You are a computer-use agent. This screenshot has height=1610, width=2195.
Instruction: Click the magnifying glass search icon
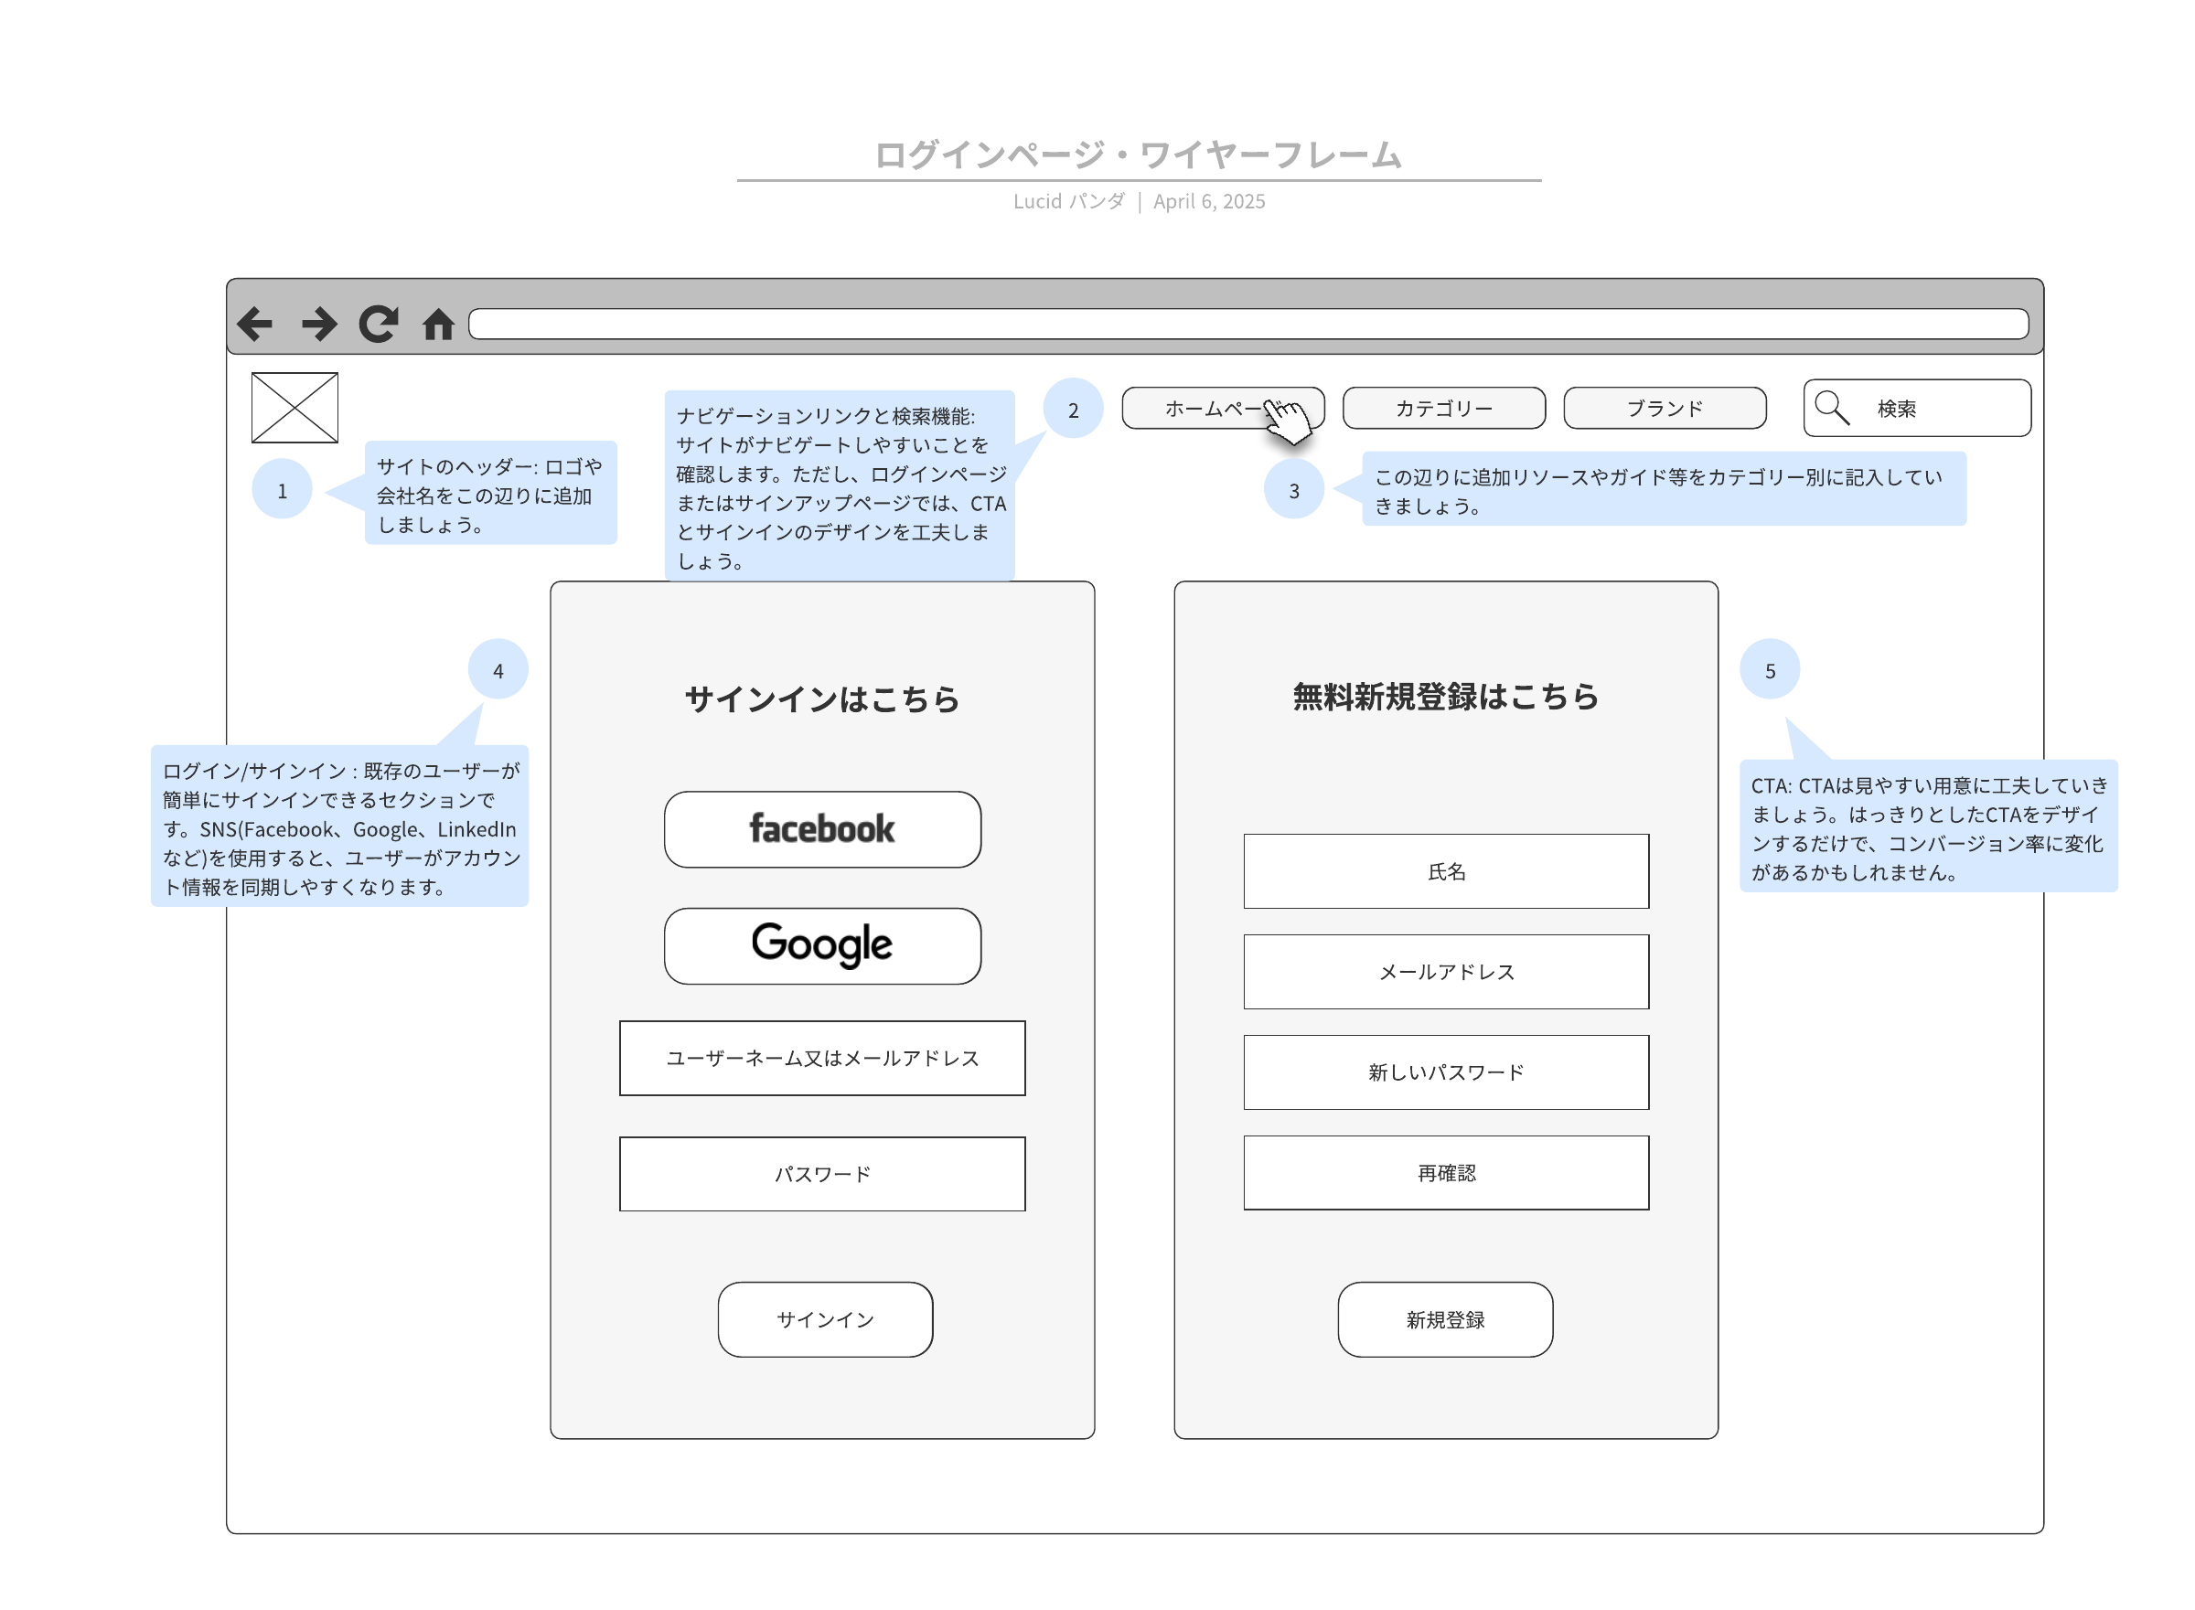click(1831, 409)
